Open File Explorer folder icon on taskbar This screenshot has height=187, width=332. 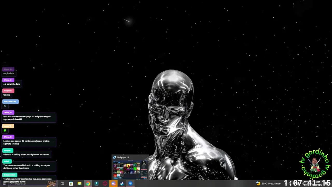[x=79, y=184]
